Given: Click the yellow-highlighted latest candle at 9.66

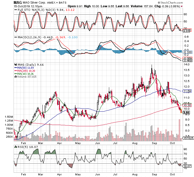Looking at the screenshot, I should coord(181,111).
